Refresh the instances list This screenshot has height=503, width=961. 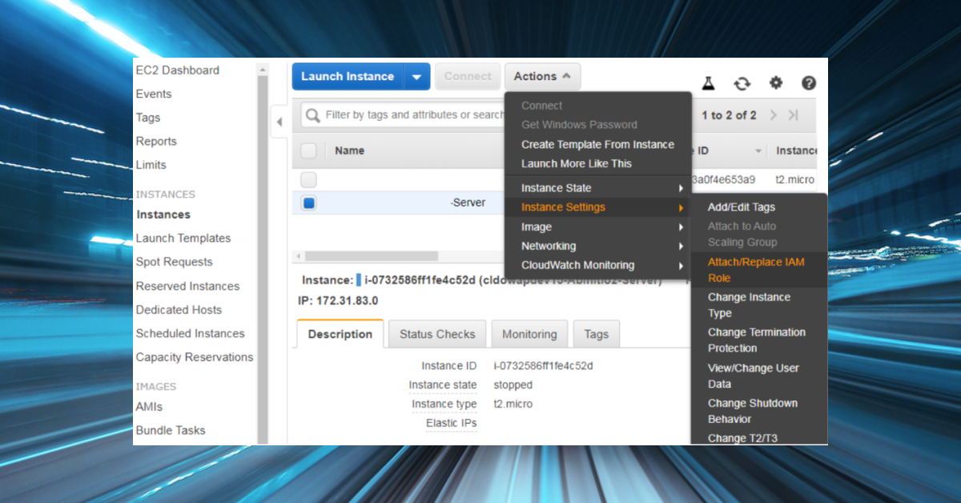tap(742, 83)
